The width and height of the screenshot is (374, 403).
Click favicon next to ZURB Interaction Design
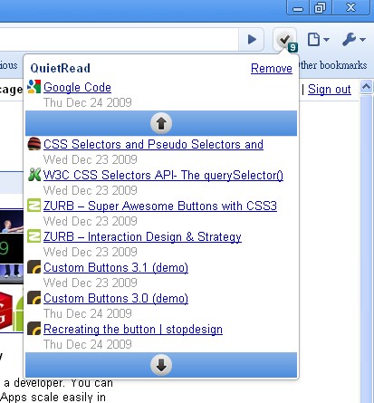[34, 236]
